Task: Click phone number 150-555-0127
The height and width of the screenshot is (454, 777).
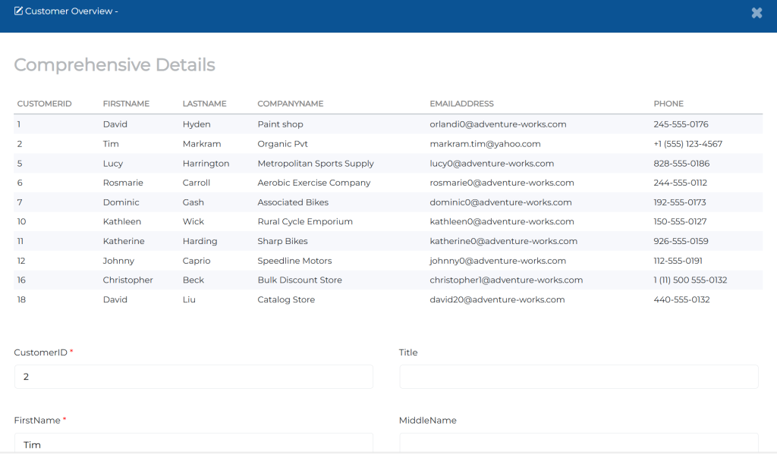Action: tap(680, 222)
